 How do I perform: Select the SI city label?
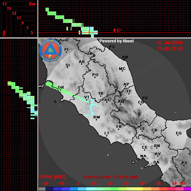[x=68, y=65]
